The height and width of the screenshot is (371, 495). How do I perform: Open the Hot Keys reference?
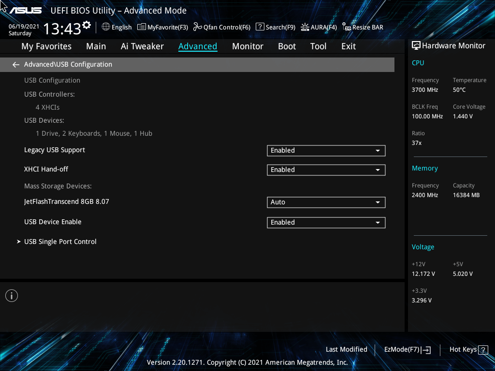coord(468,349)
